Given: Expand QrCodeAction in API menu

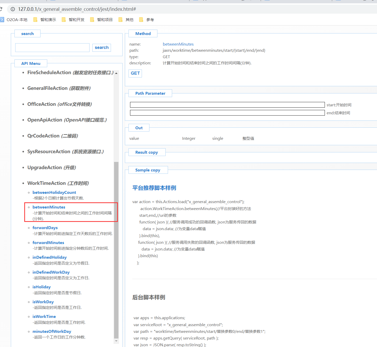Looking at the screenshot, I should pos(53,136).
